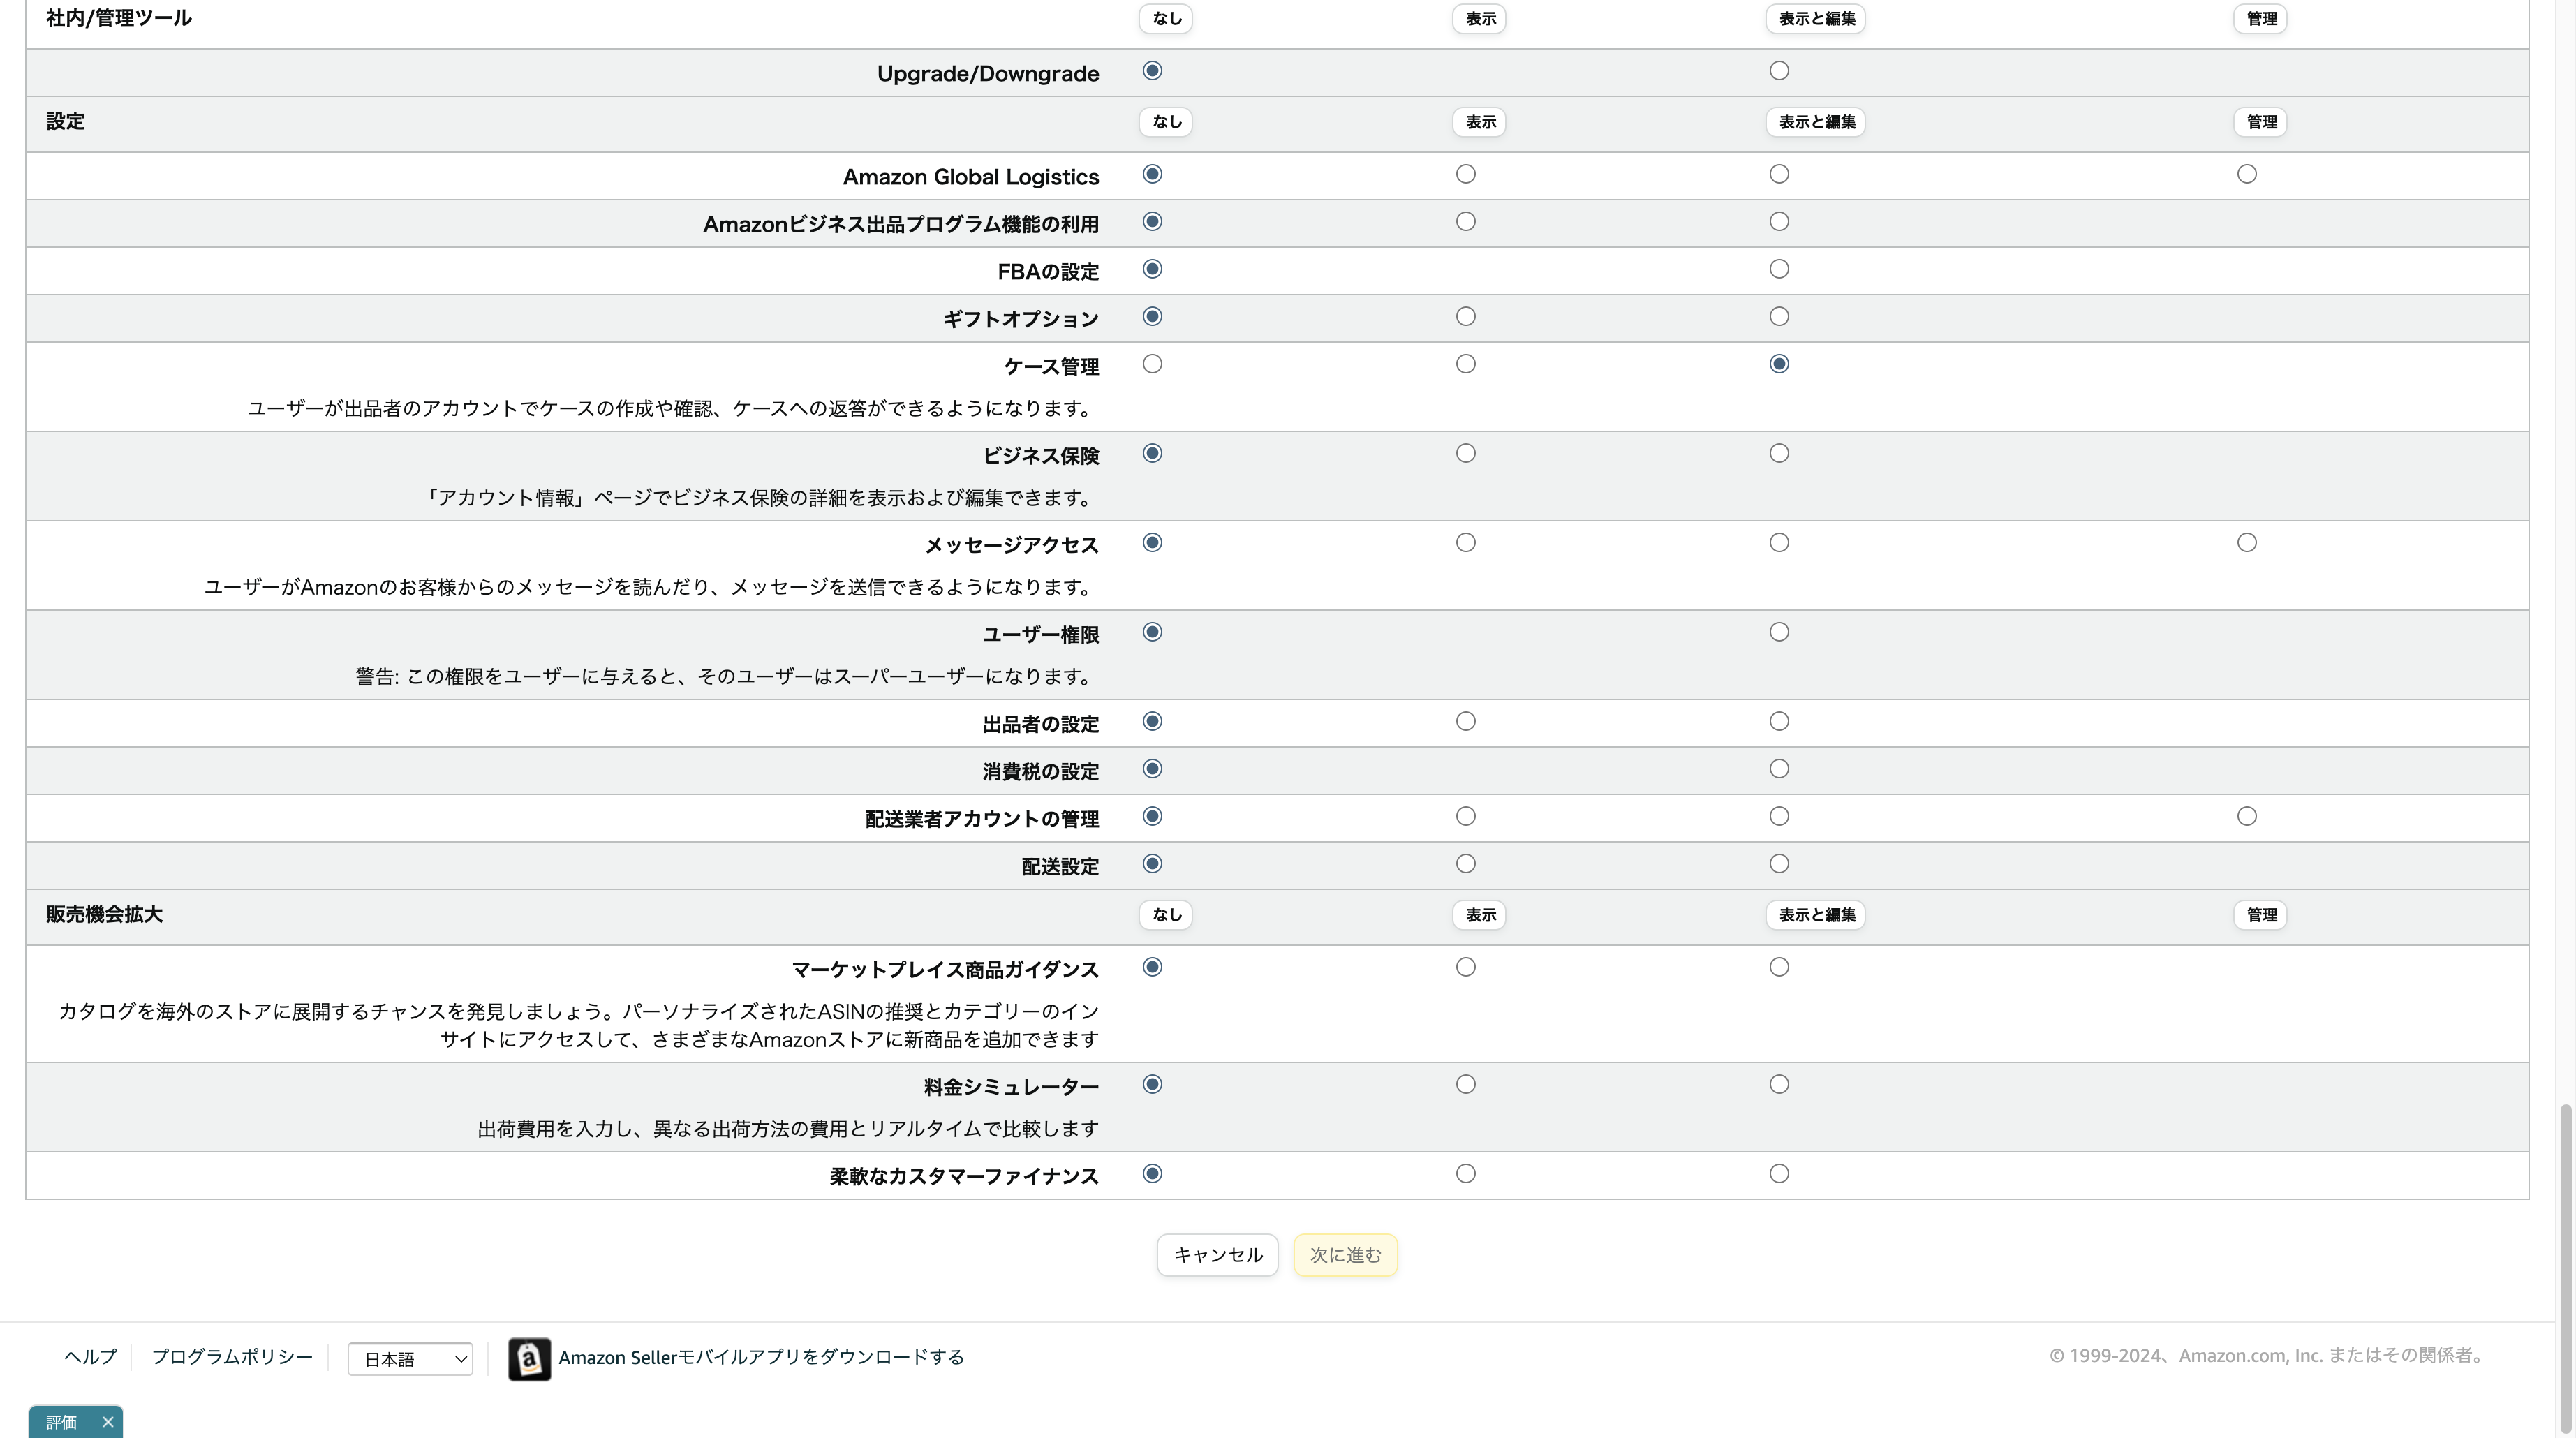The width and height of the screenshot is (2576, 1438).
Task: Click the copyright notice text
Action: [x=2267, y=1355]
